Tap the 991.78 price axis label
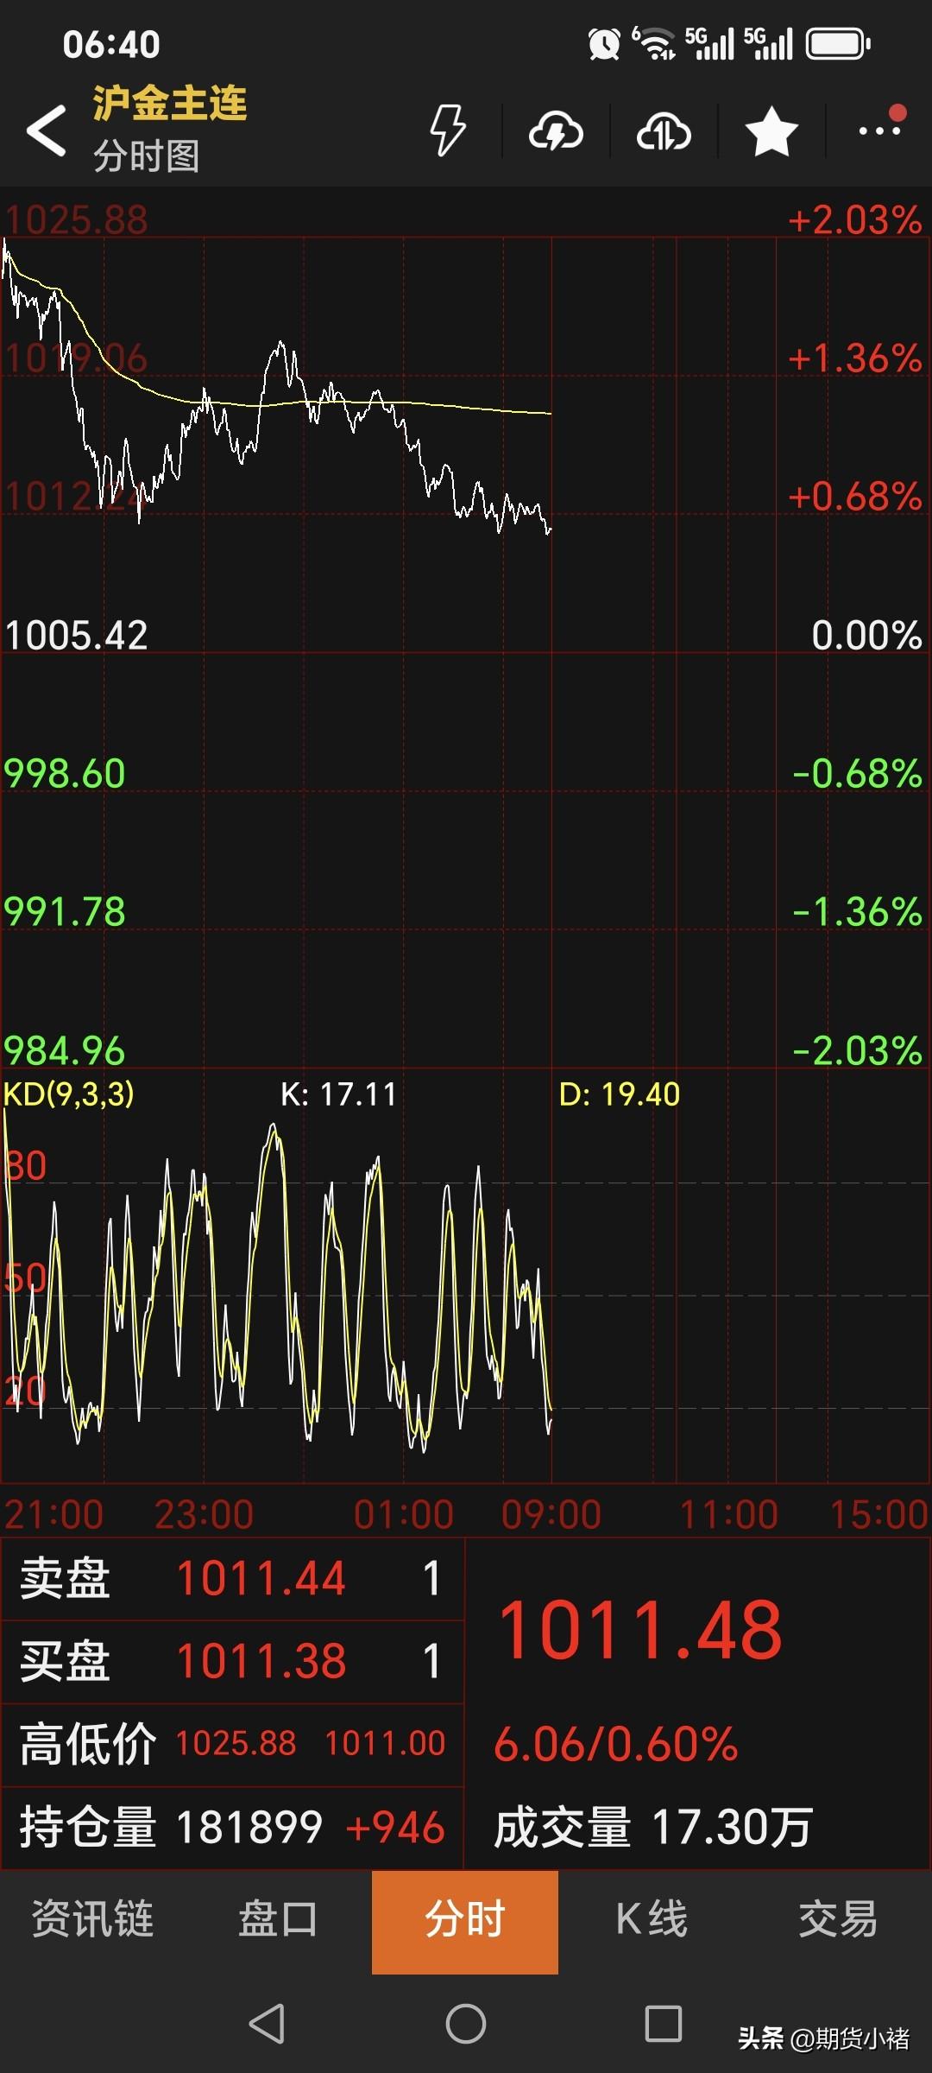The width and height of the screenshot is (932, 2073). (x=65, y=912)
